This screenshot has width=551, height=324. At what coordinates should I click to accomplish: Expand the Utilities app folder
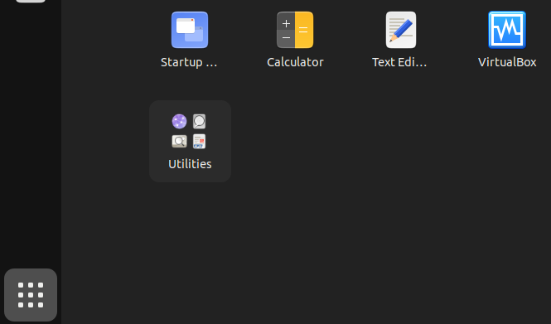pos(190,141)
